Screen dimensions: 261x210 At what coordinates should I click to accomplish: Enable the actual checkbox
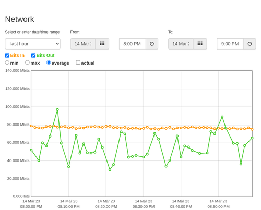coord(78,63)
